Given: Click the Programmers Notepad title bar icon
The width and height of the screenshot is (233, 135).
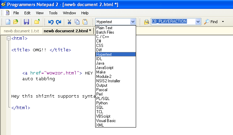Looking at the screenshot, I should [x=3, y=4].
